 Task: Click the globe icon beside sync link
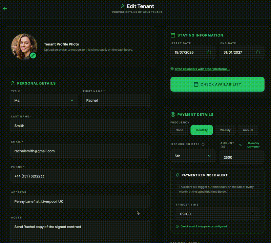pos(172,69)
